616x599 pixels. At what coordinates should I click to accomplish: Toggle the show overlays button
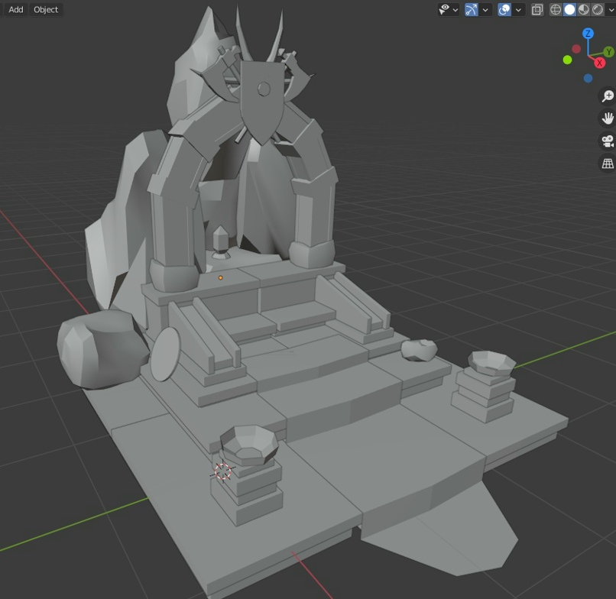tap(504, 9)
